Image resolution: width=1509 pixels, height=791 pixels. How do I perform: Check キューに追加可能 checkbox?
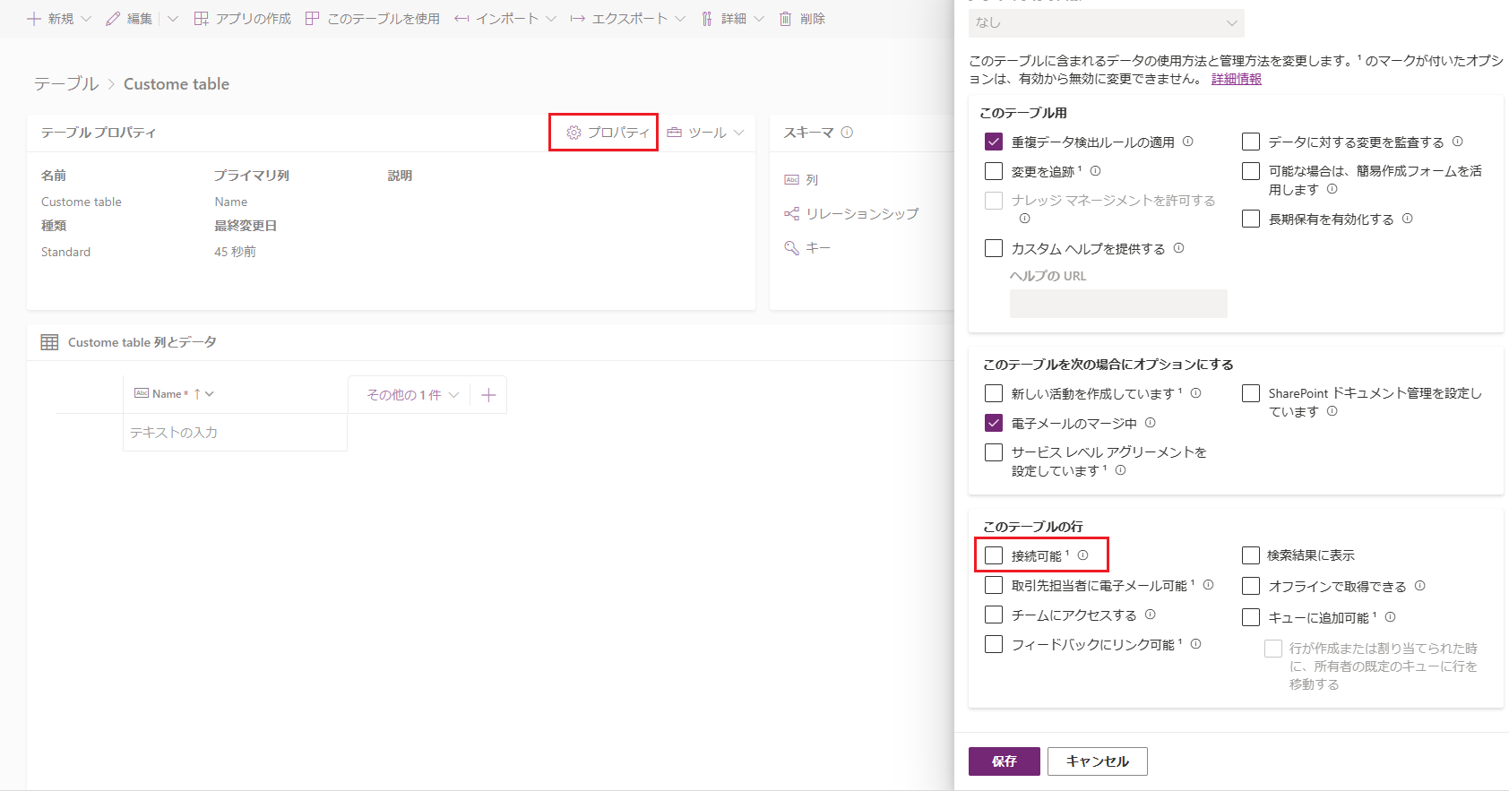pyautogui.click(x=1251, y=617)
